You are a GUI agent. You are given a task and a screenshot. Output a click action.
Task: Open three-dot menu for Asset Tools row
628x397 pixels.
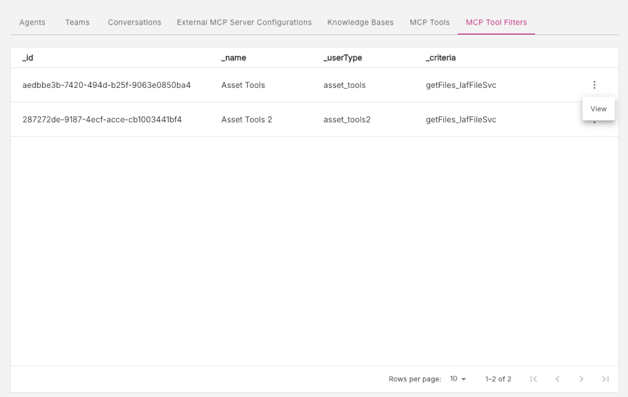point(594,85)
